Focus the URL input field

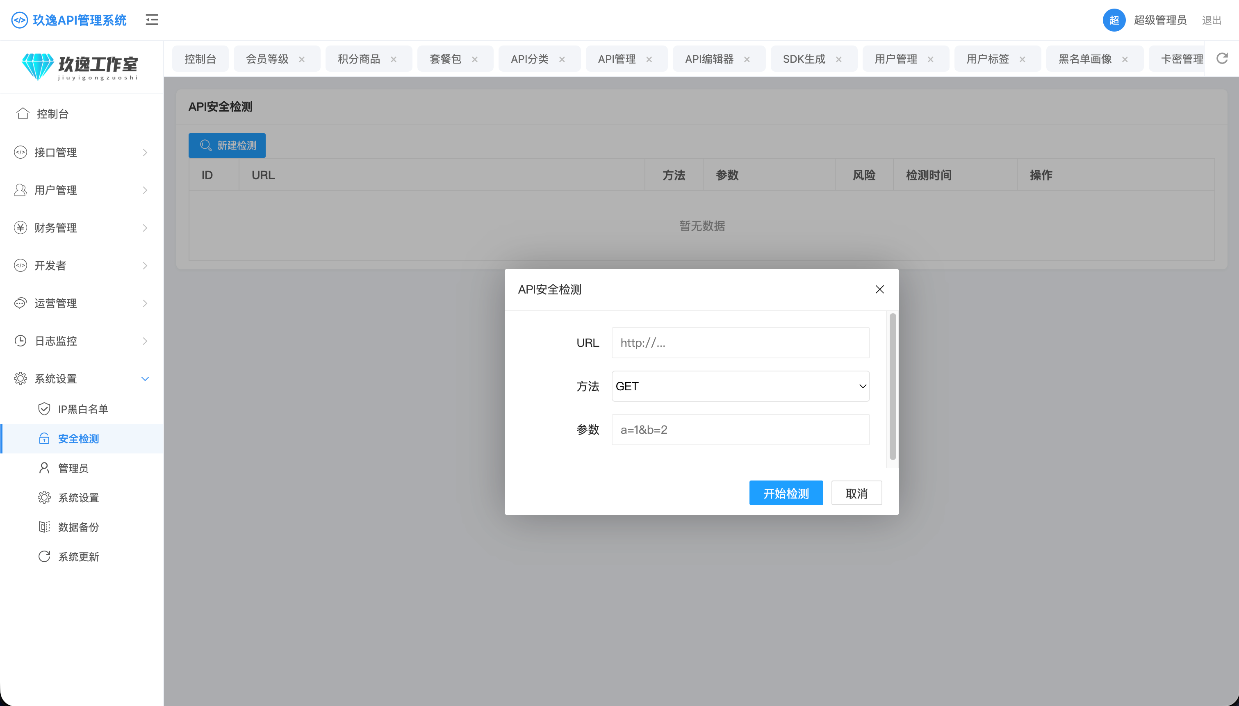(740, 343)
